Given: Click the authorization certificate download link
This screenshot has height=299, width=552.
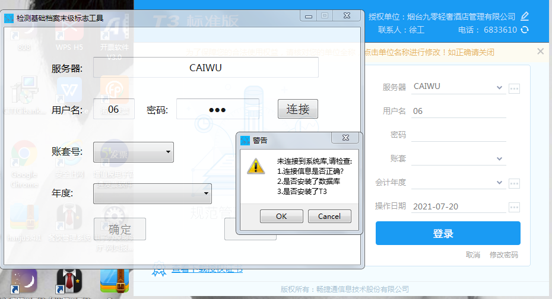Looking at the screenshot, I should pyautogui.click(x=207, y=269).
